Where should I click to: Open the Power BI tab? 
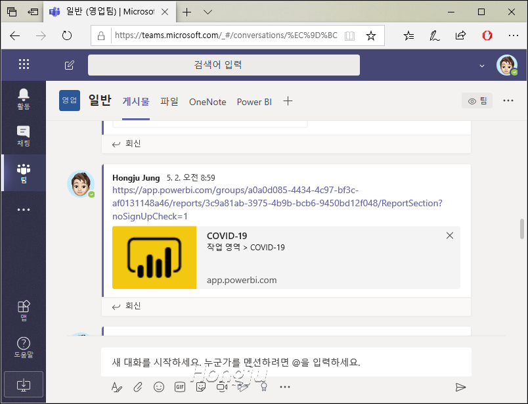(x=254, y=102)
